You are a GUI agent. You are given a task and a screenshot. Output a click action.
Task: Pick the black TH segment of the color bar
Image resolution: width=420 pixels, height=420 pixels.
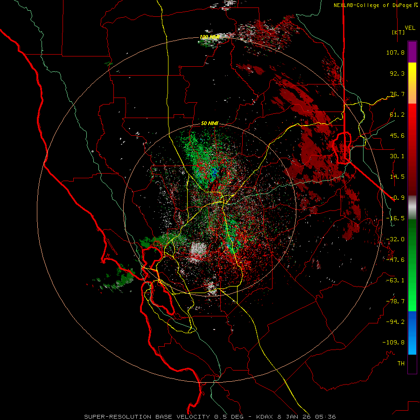tap(412, 364)
